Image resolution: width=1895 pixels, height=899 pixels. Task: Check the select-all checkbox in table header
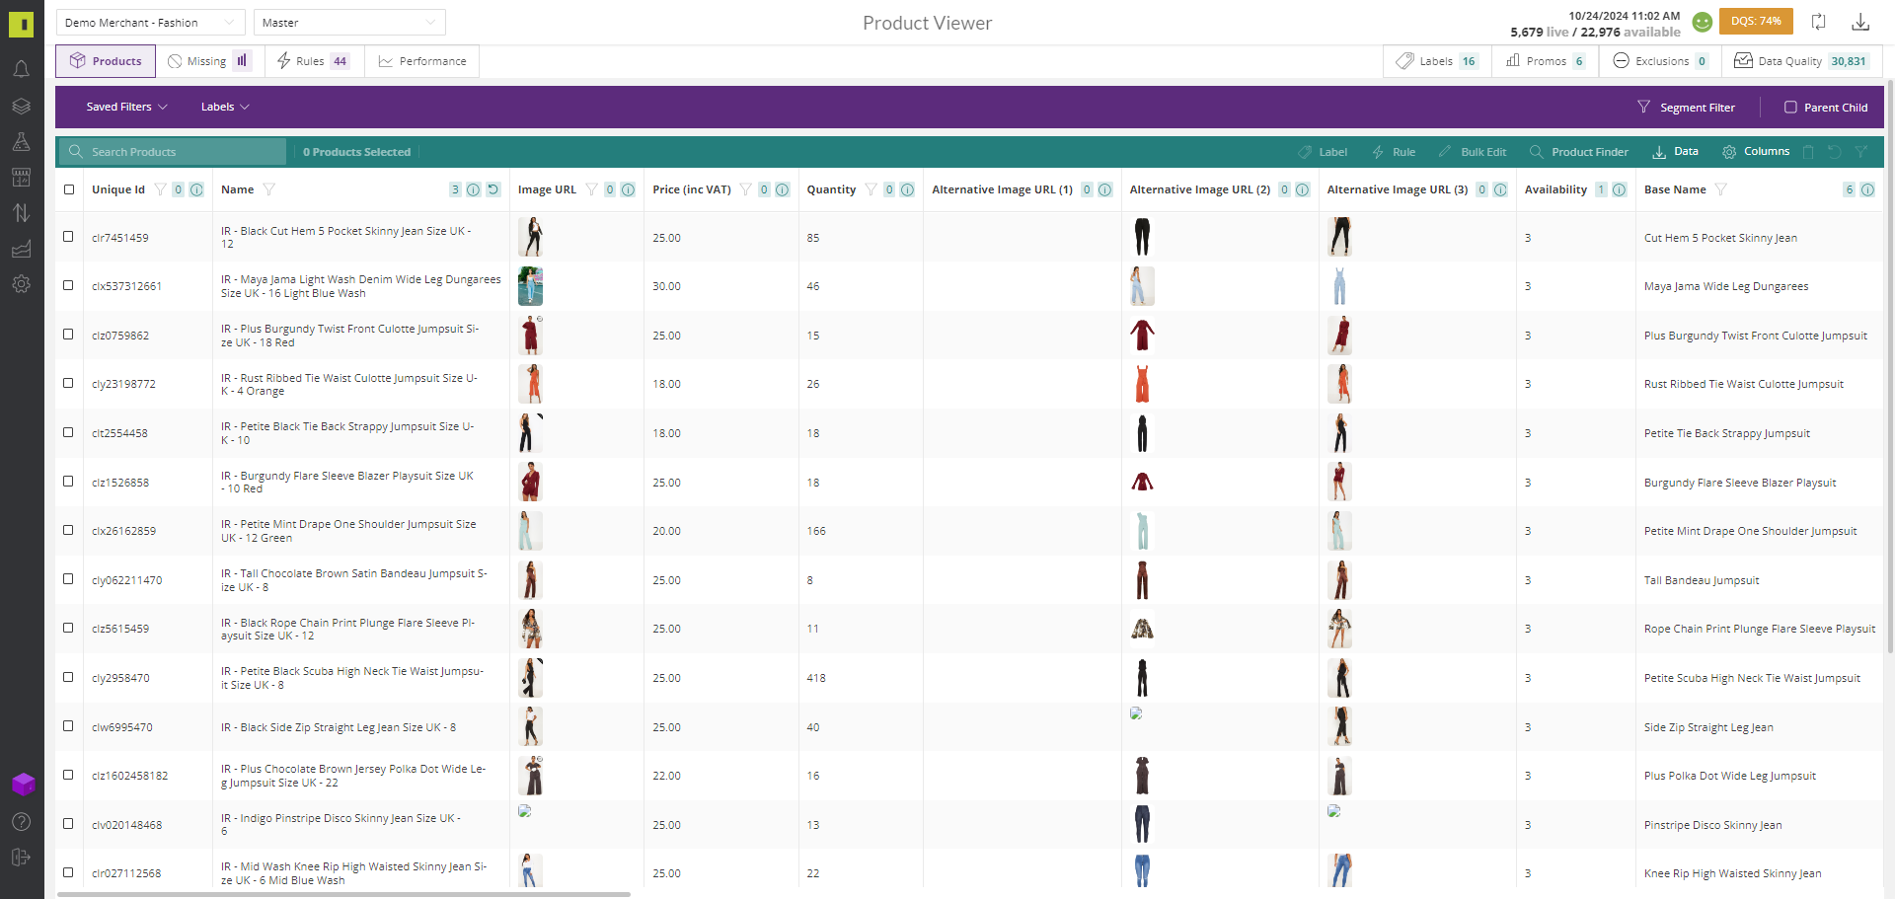69,189
